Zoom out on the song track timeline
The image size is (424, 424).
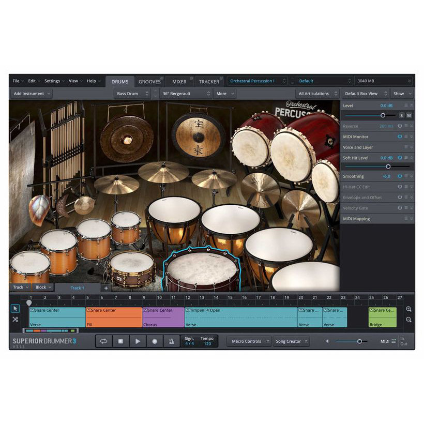point(408,320)
